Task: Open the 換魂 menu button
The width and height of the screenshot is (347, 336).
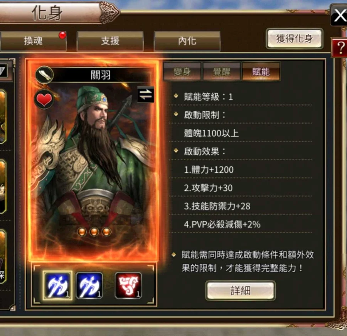Action: (x=33, y=41)
